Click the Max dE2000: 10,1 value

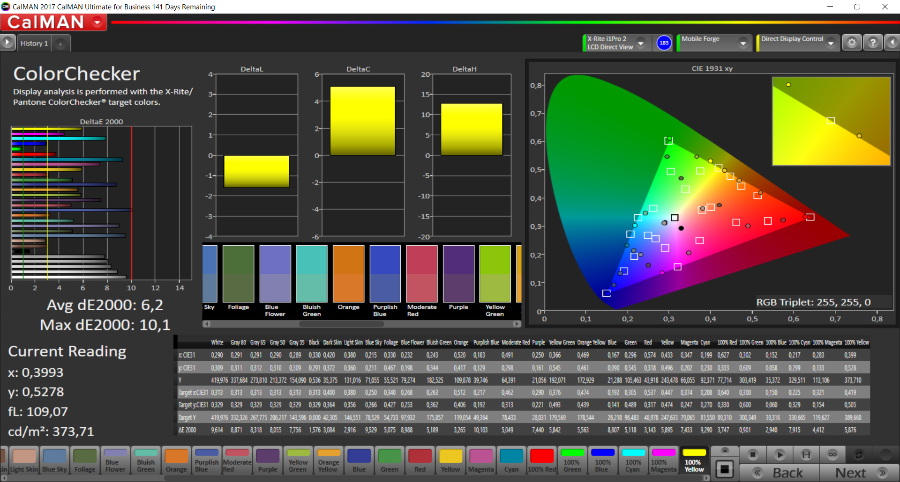tap(105, 325)
